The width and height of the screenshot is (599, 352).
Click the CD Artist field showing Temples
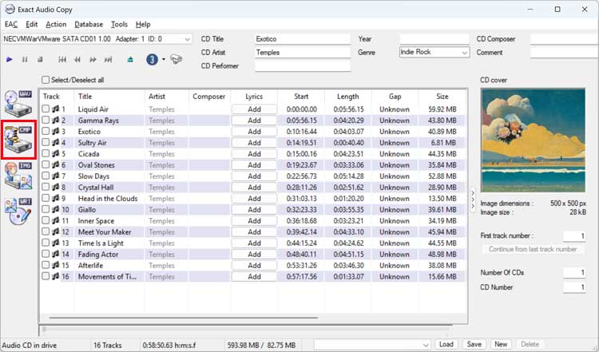pos(303,53)
